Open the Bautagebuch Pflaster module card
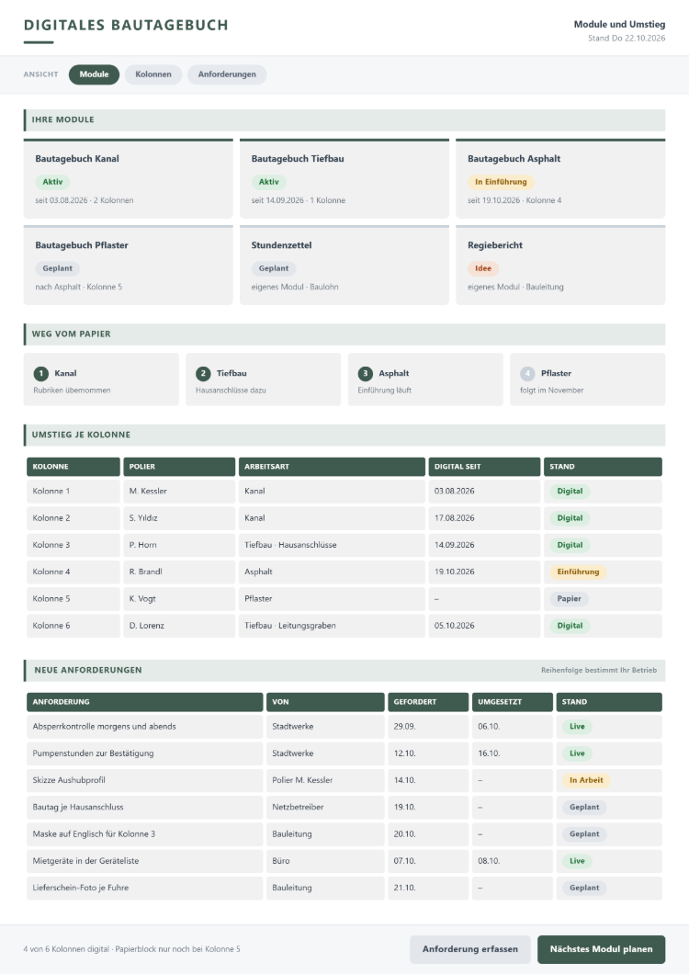Viewport: 689px width, 974px height. (x=128, y=266)
